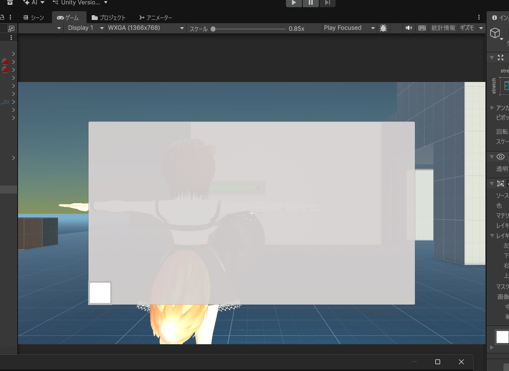Expand the アンカー foldout triangle
509x371 pixels.
[x=492, y=108]
